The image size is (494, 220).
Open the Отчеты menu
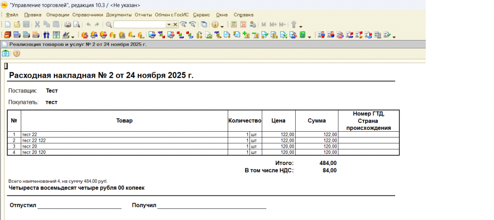[143, 15]
